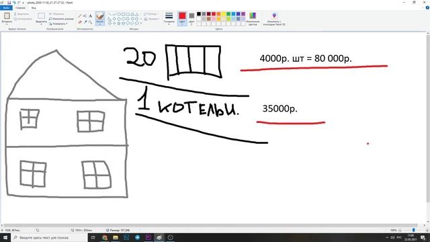
Task: Switch to the View (Вид) ribbon tab
Action: pos(34,8)
